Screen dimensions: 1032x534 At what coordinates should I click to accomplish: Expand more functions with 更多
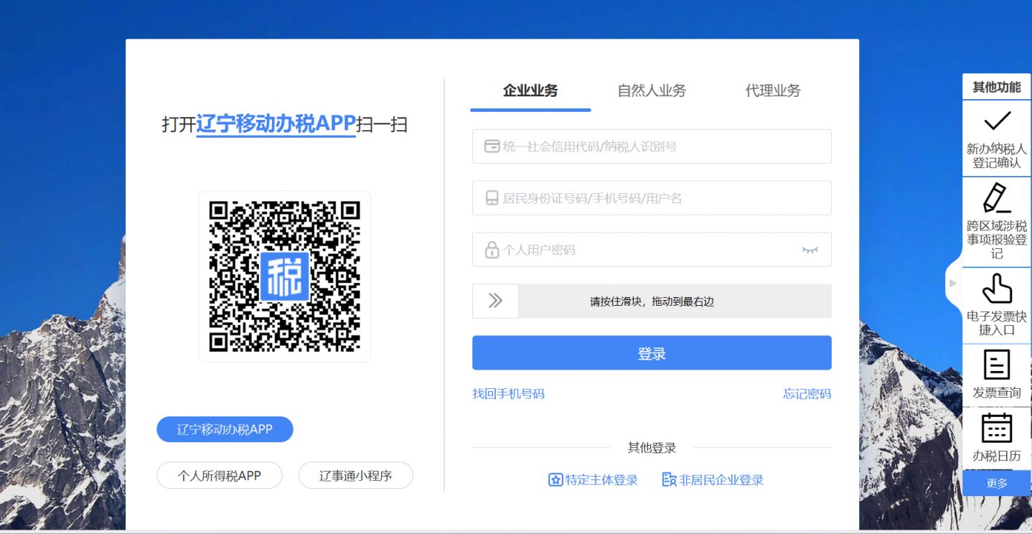tap(997, 483)
